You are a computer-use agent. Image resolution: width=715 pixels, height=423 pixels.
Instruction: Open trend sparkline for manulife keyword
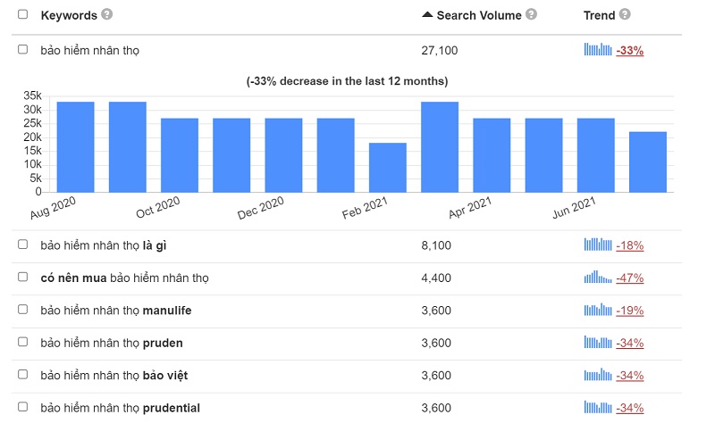pyautogui.click(x=598, y=311)
